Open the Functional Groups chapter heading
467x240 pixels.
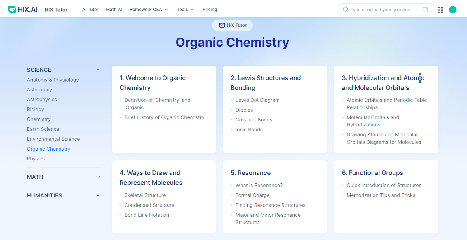(x=372, y=173)
